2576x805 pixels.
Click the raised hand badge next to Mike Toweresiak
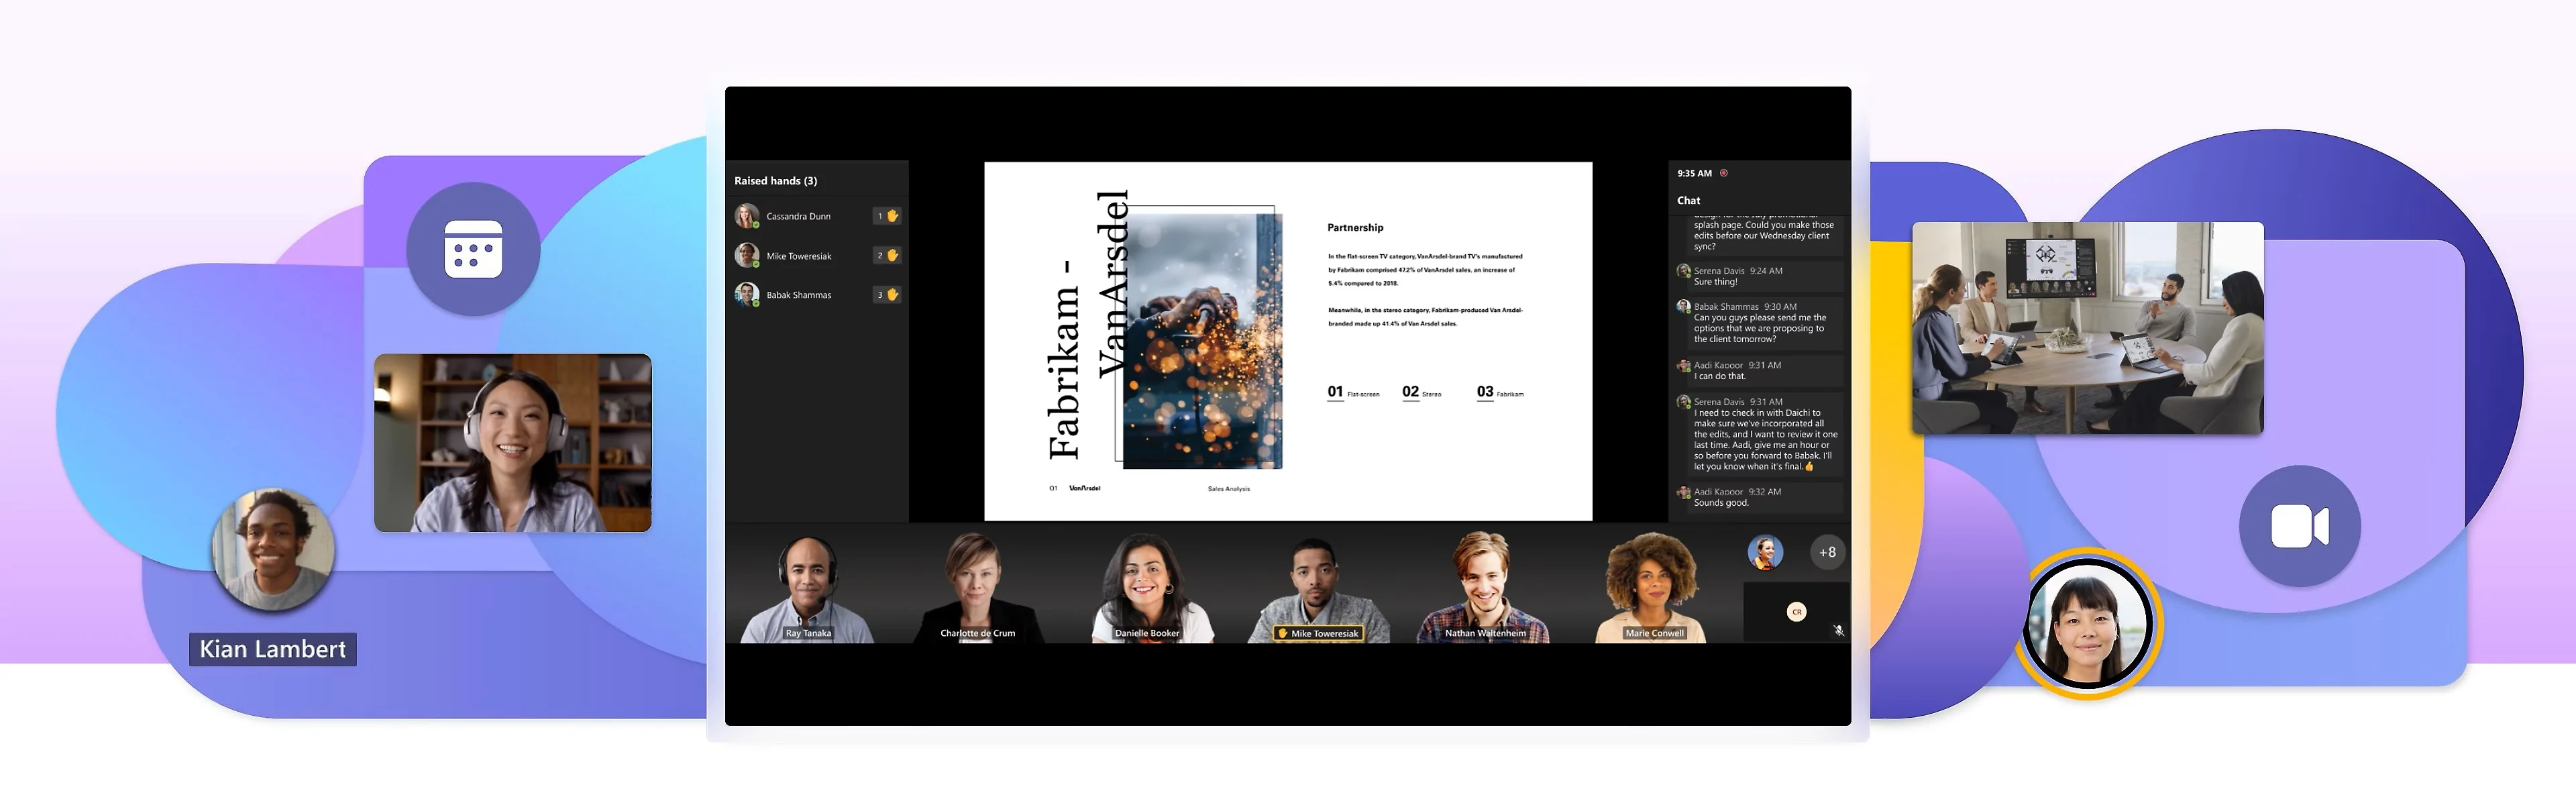[888, 256]
